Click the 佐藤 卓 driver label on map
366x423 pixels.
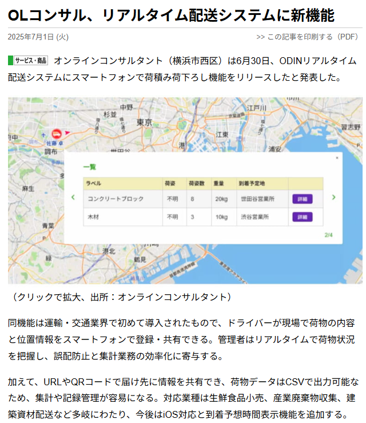(55, 143)
